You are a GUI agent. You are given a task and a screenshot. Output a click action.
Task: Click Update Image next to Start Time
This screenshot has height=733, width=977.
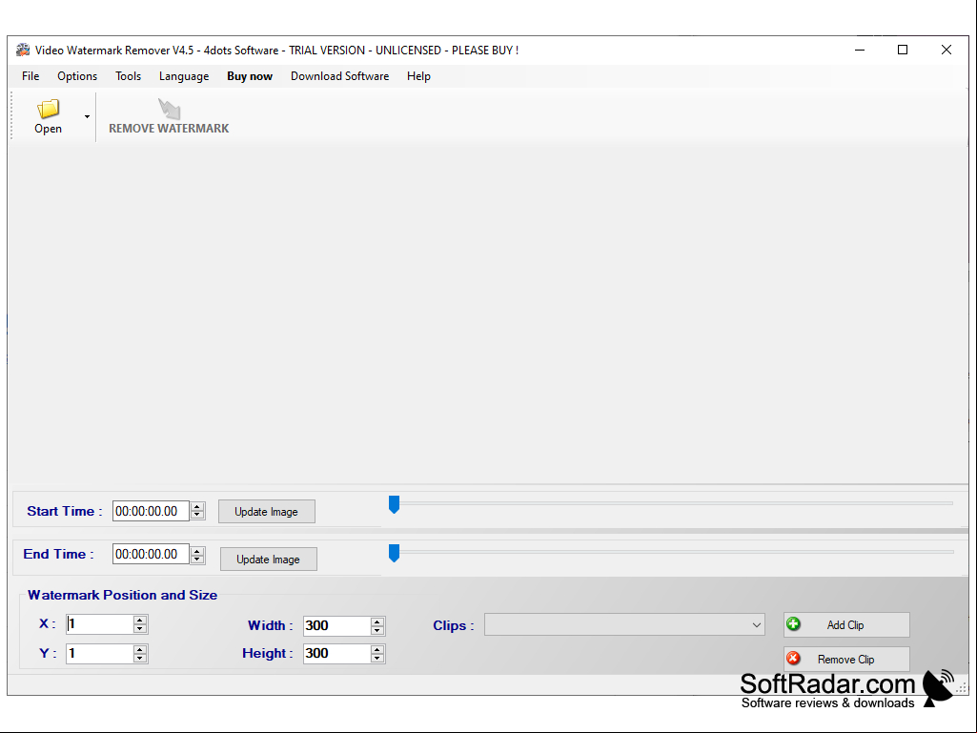click(x=267, y=512)
